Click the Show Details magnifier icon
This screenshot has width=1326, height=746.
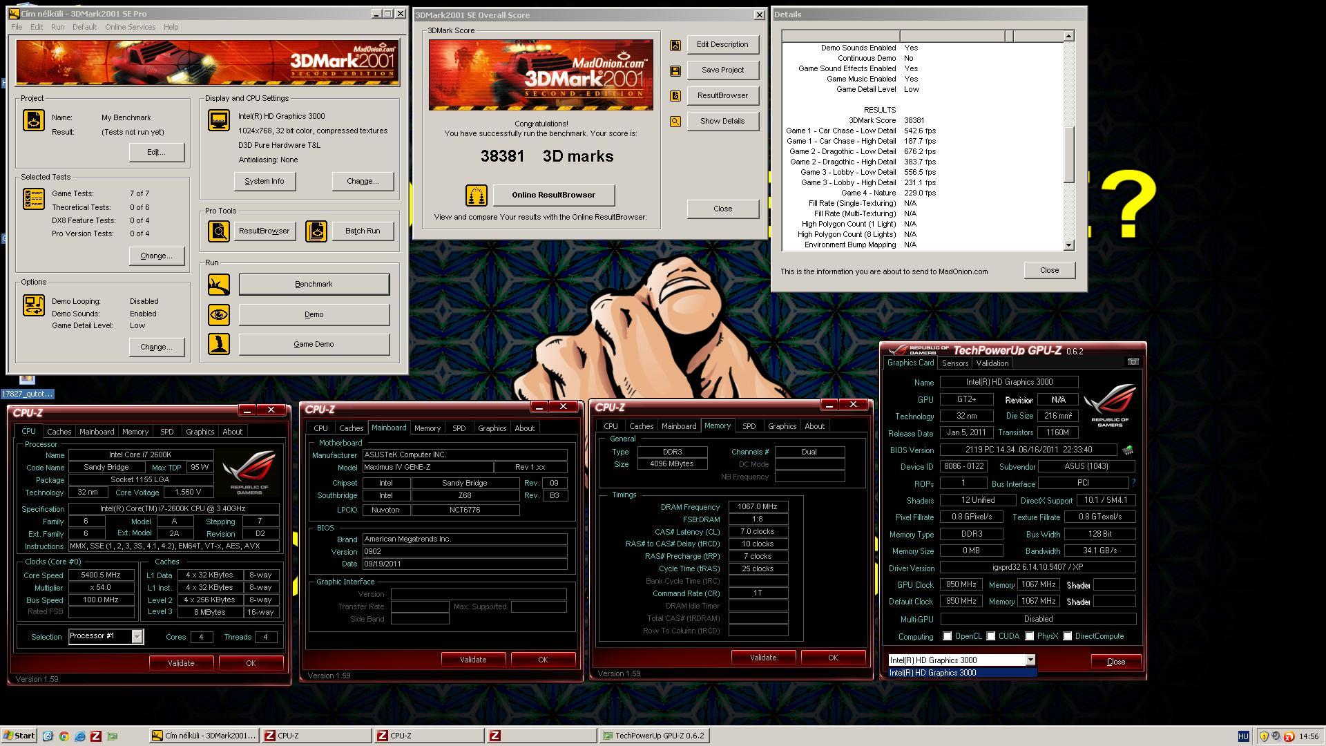[675, 122]
